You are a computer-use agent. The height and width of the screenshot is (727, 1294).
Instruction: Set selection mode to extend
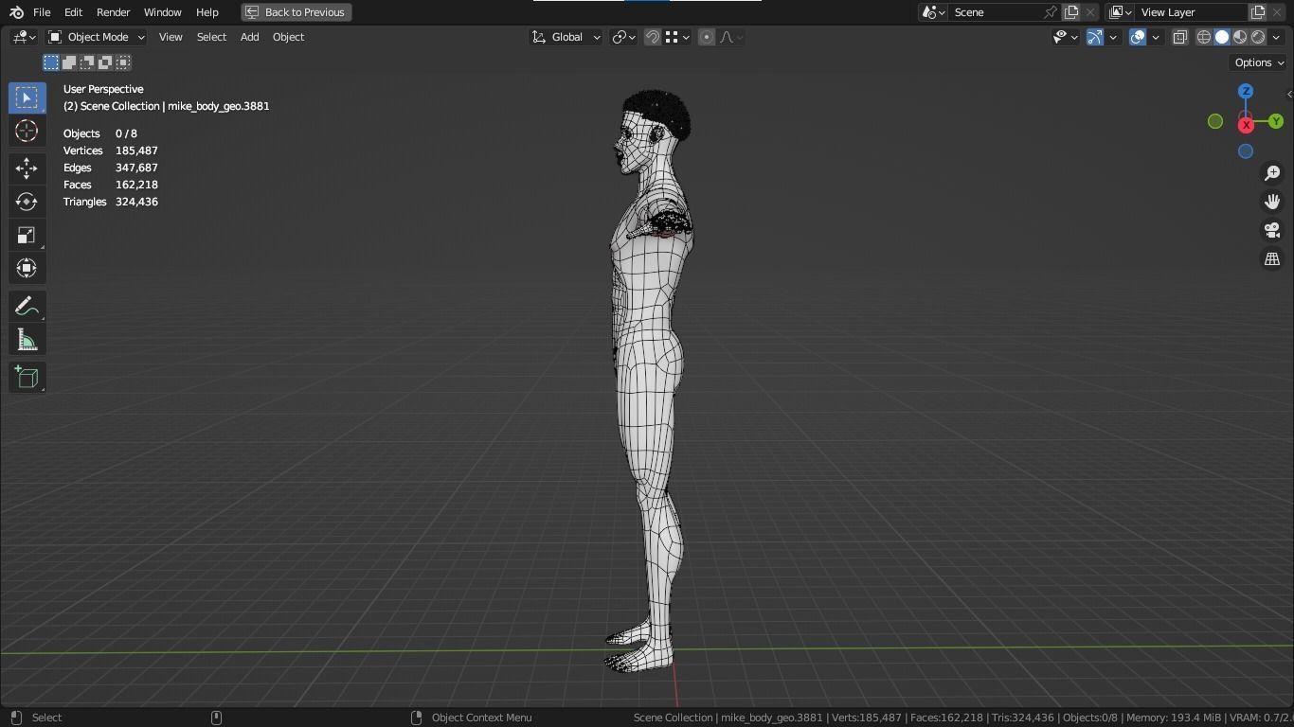tap(69, 62)
